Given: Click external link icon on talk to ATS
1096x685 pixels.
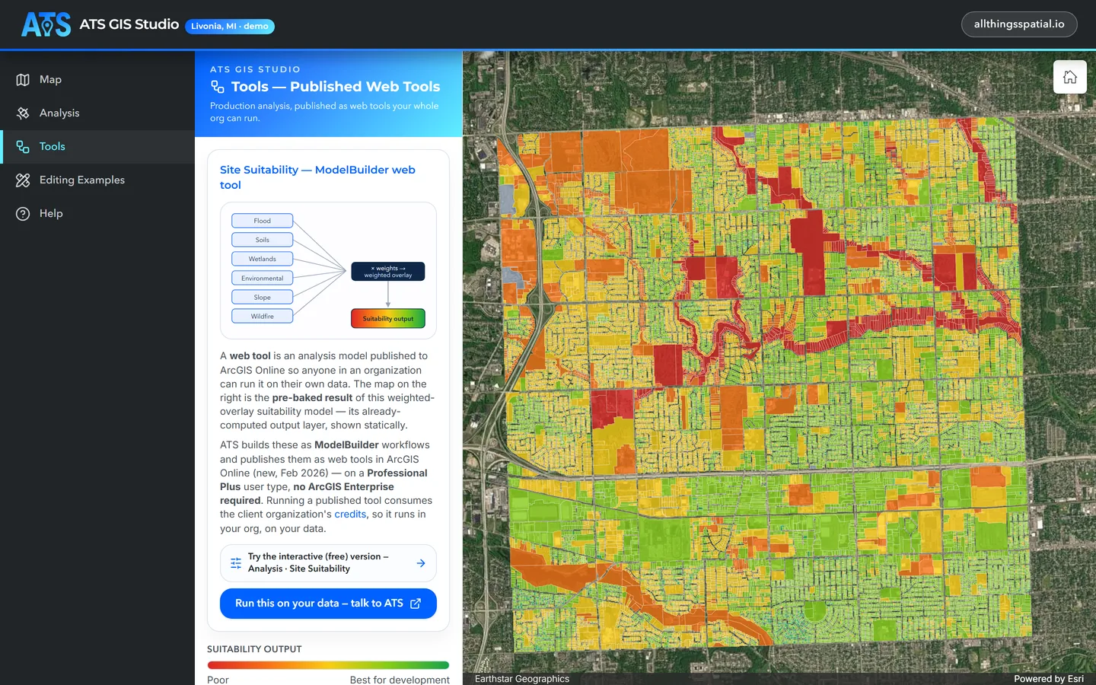Looking at the screenshot, I should (416, 604).
